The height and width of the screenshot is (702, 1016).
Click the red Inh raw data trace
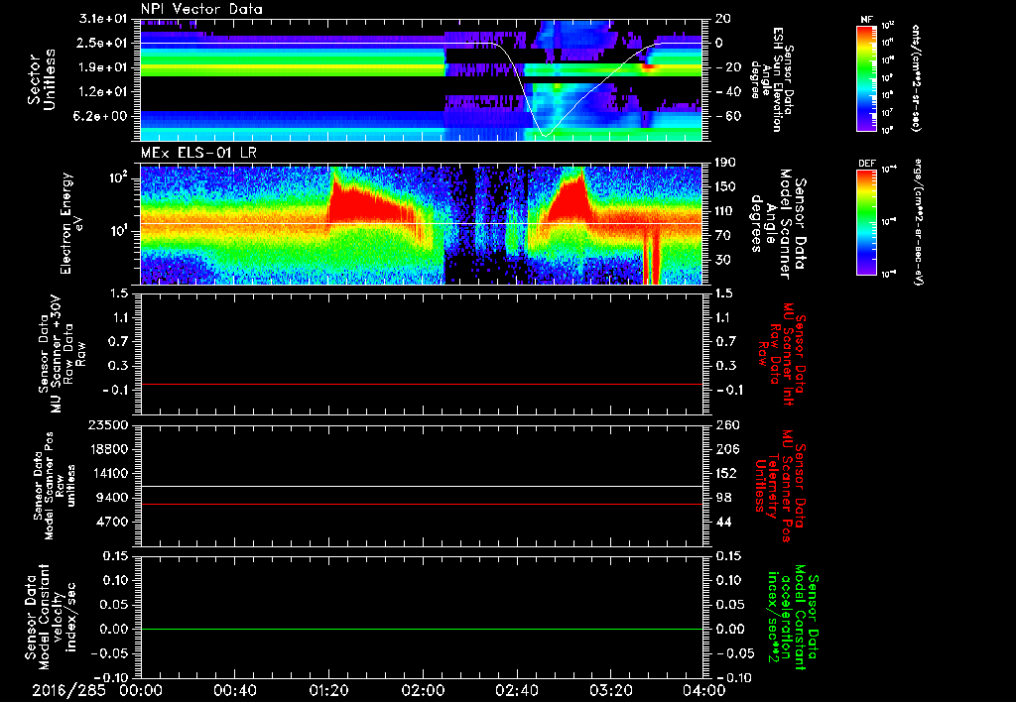tap(421, 384)
